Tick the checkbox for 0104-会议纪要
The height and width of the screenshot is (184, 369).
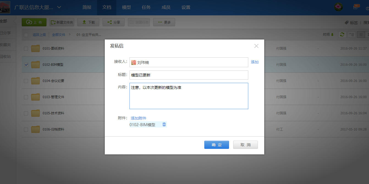point(26,81)
